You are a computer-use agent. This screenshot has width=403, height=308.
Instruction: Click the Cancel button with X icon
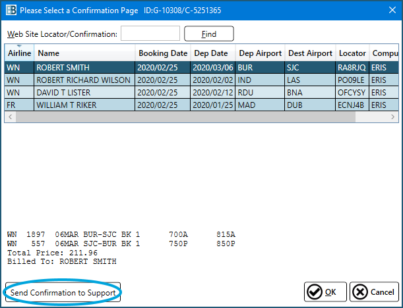click(x=373, y=292)
